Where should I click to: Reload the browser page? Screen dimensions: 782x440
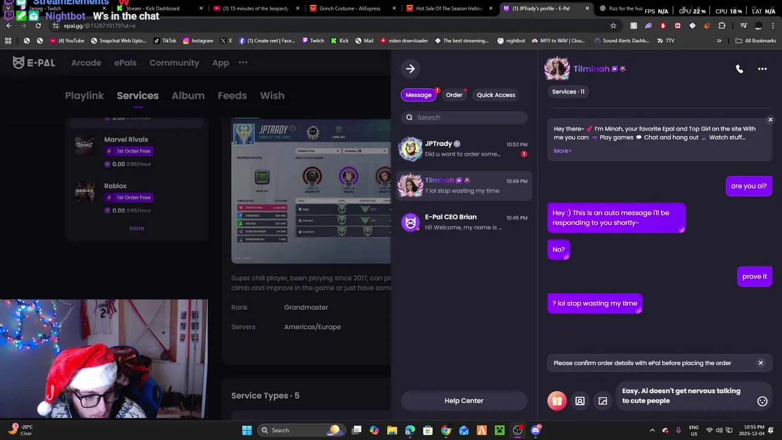pyautogui.click(x=38, y=26)
